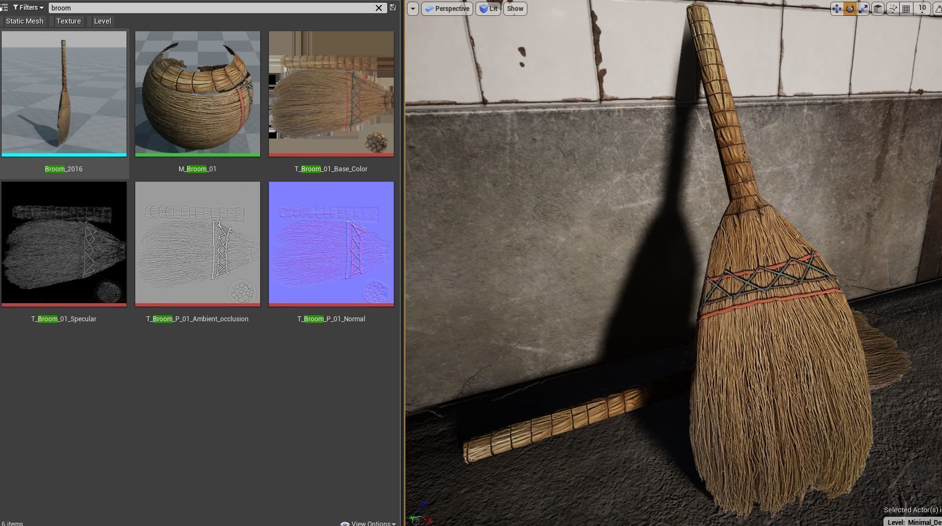Select the Broom_2016 static mesh thumbnail
The height and width of the screenshot is (526, 942).
tap(64, 94)
